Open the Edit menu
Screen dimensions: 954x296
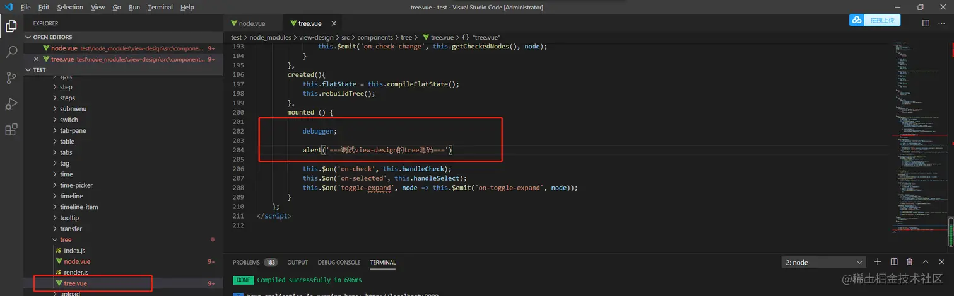pos(44,7)
